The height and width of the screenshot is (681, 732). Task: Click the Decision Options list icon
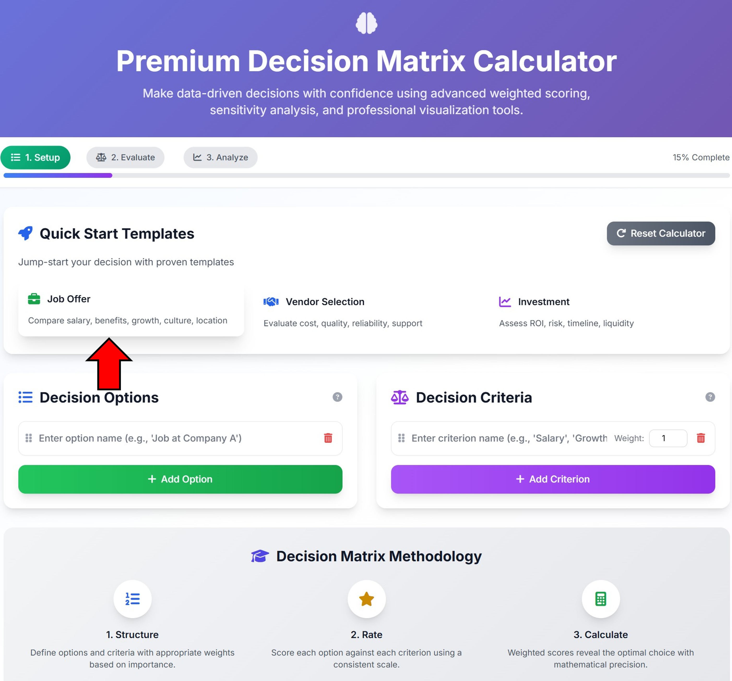click(25, 397)
